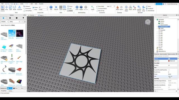Click the help question mark icon

pyautogui.click(x=163, y=4)
